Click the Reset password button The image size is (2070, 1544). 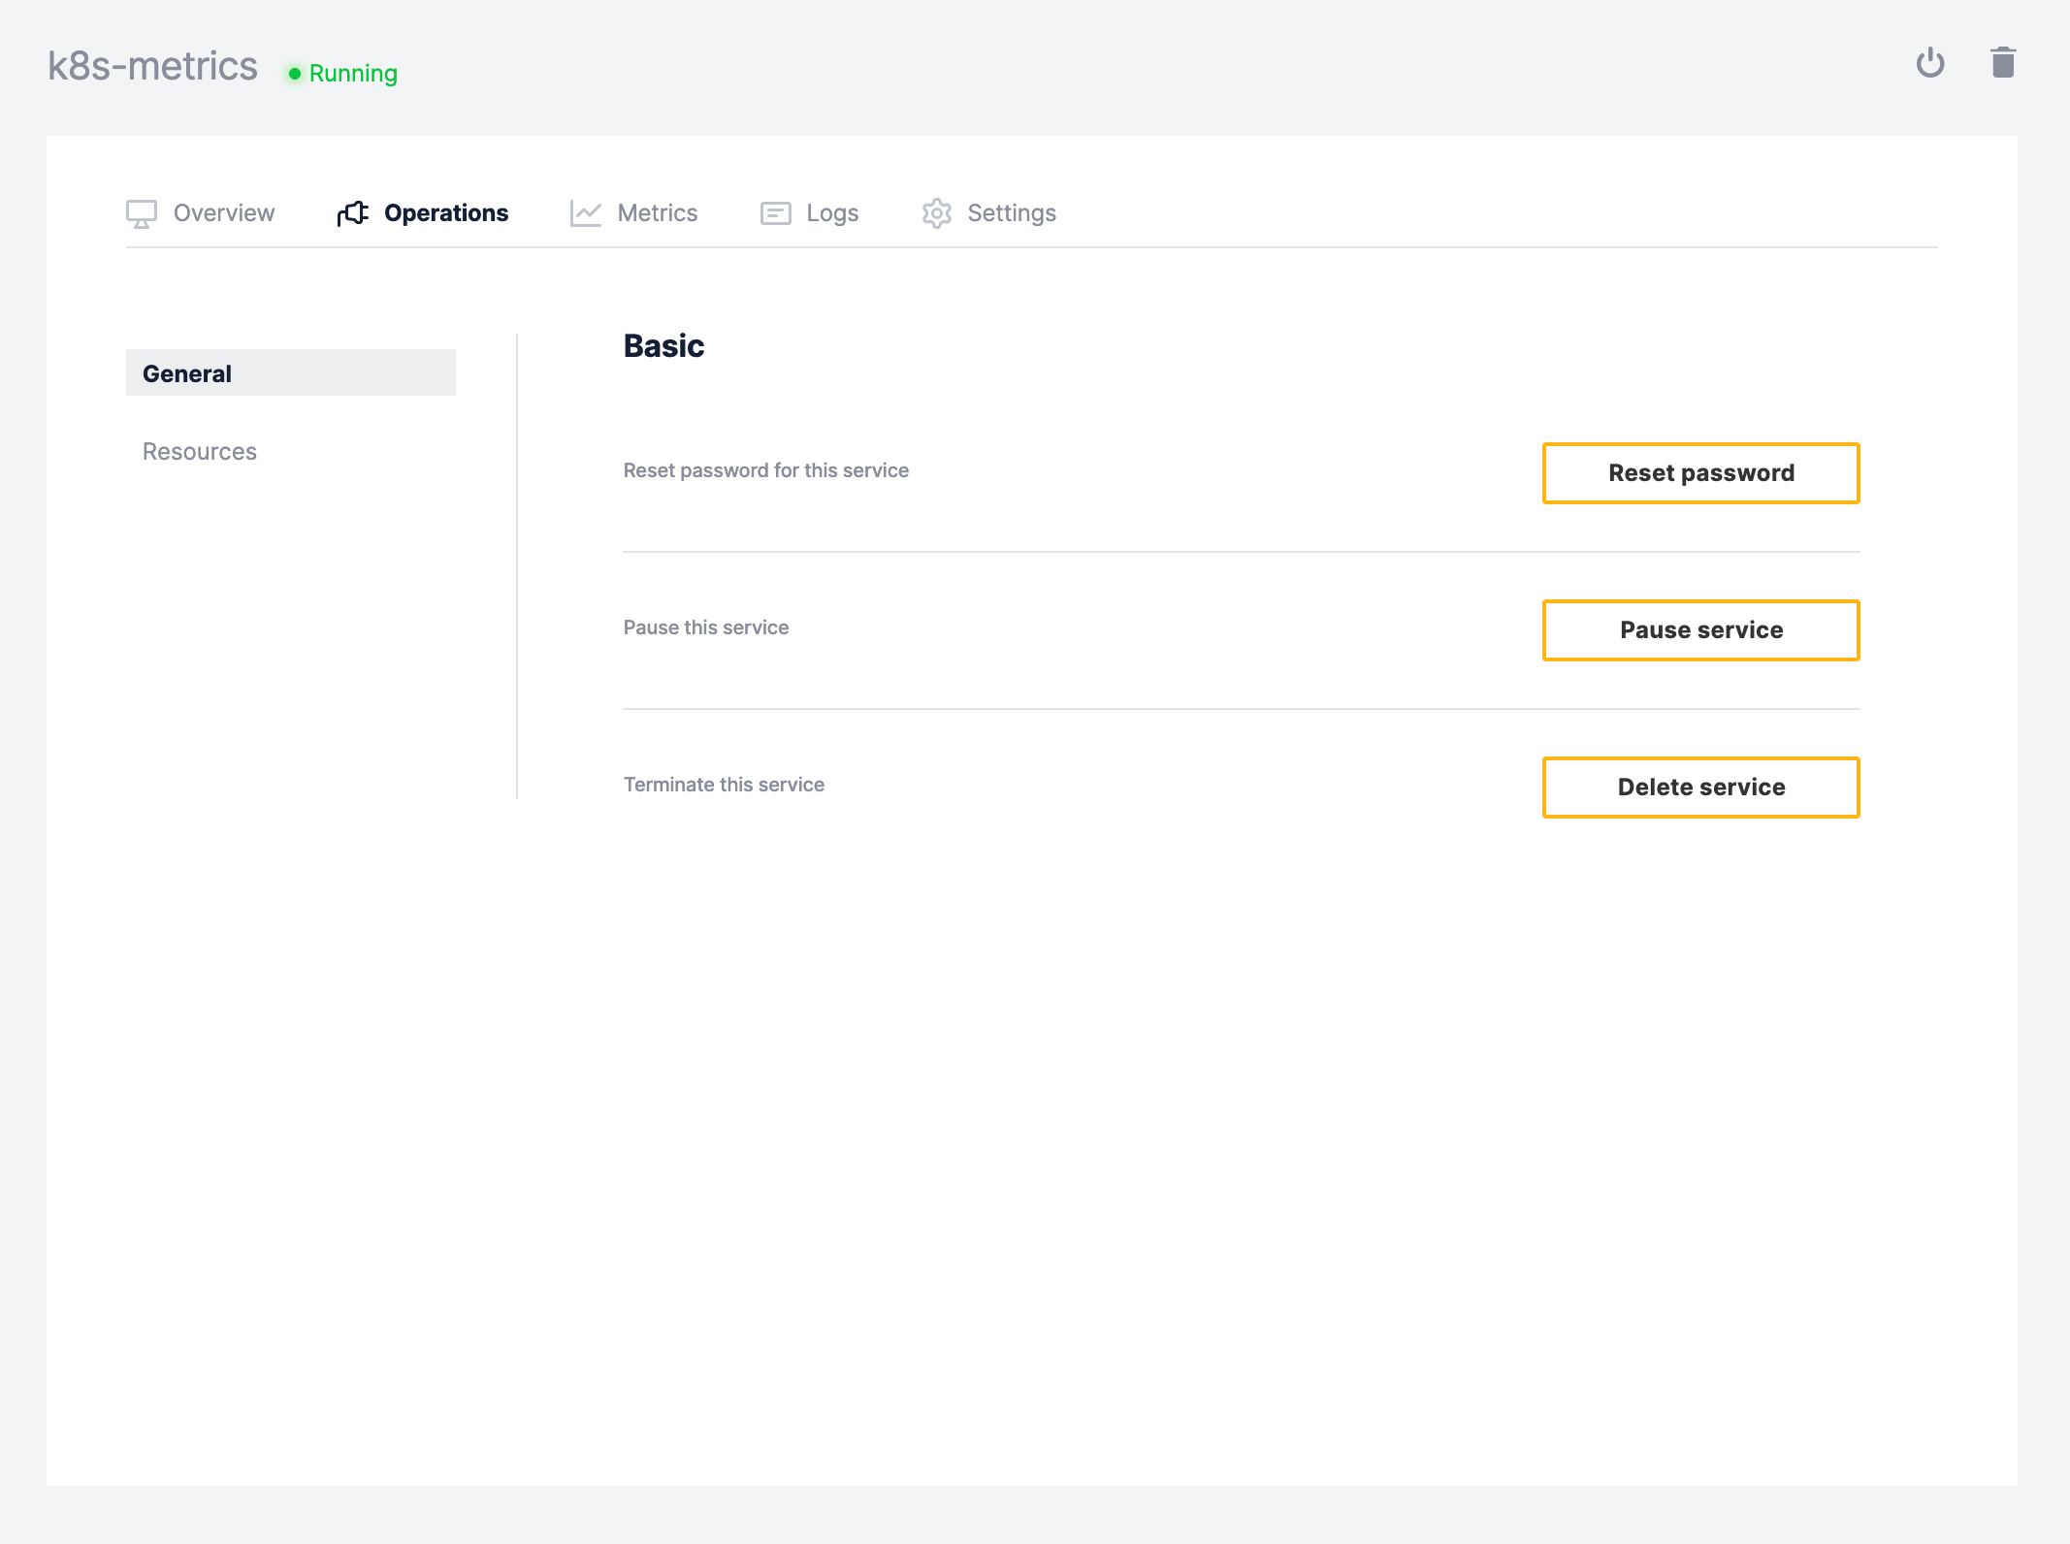(x=1700, y=472)
